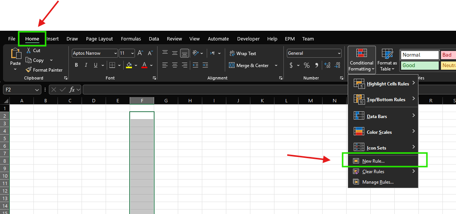Increase decimal places
The width and height of the screenshot is (456, 214).
[327, 65]
